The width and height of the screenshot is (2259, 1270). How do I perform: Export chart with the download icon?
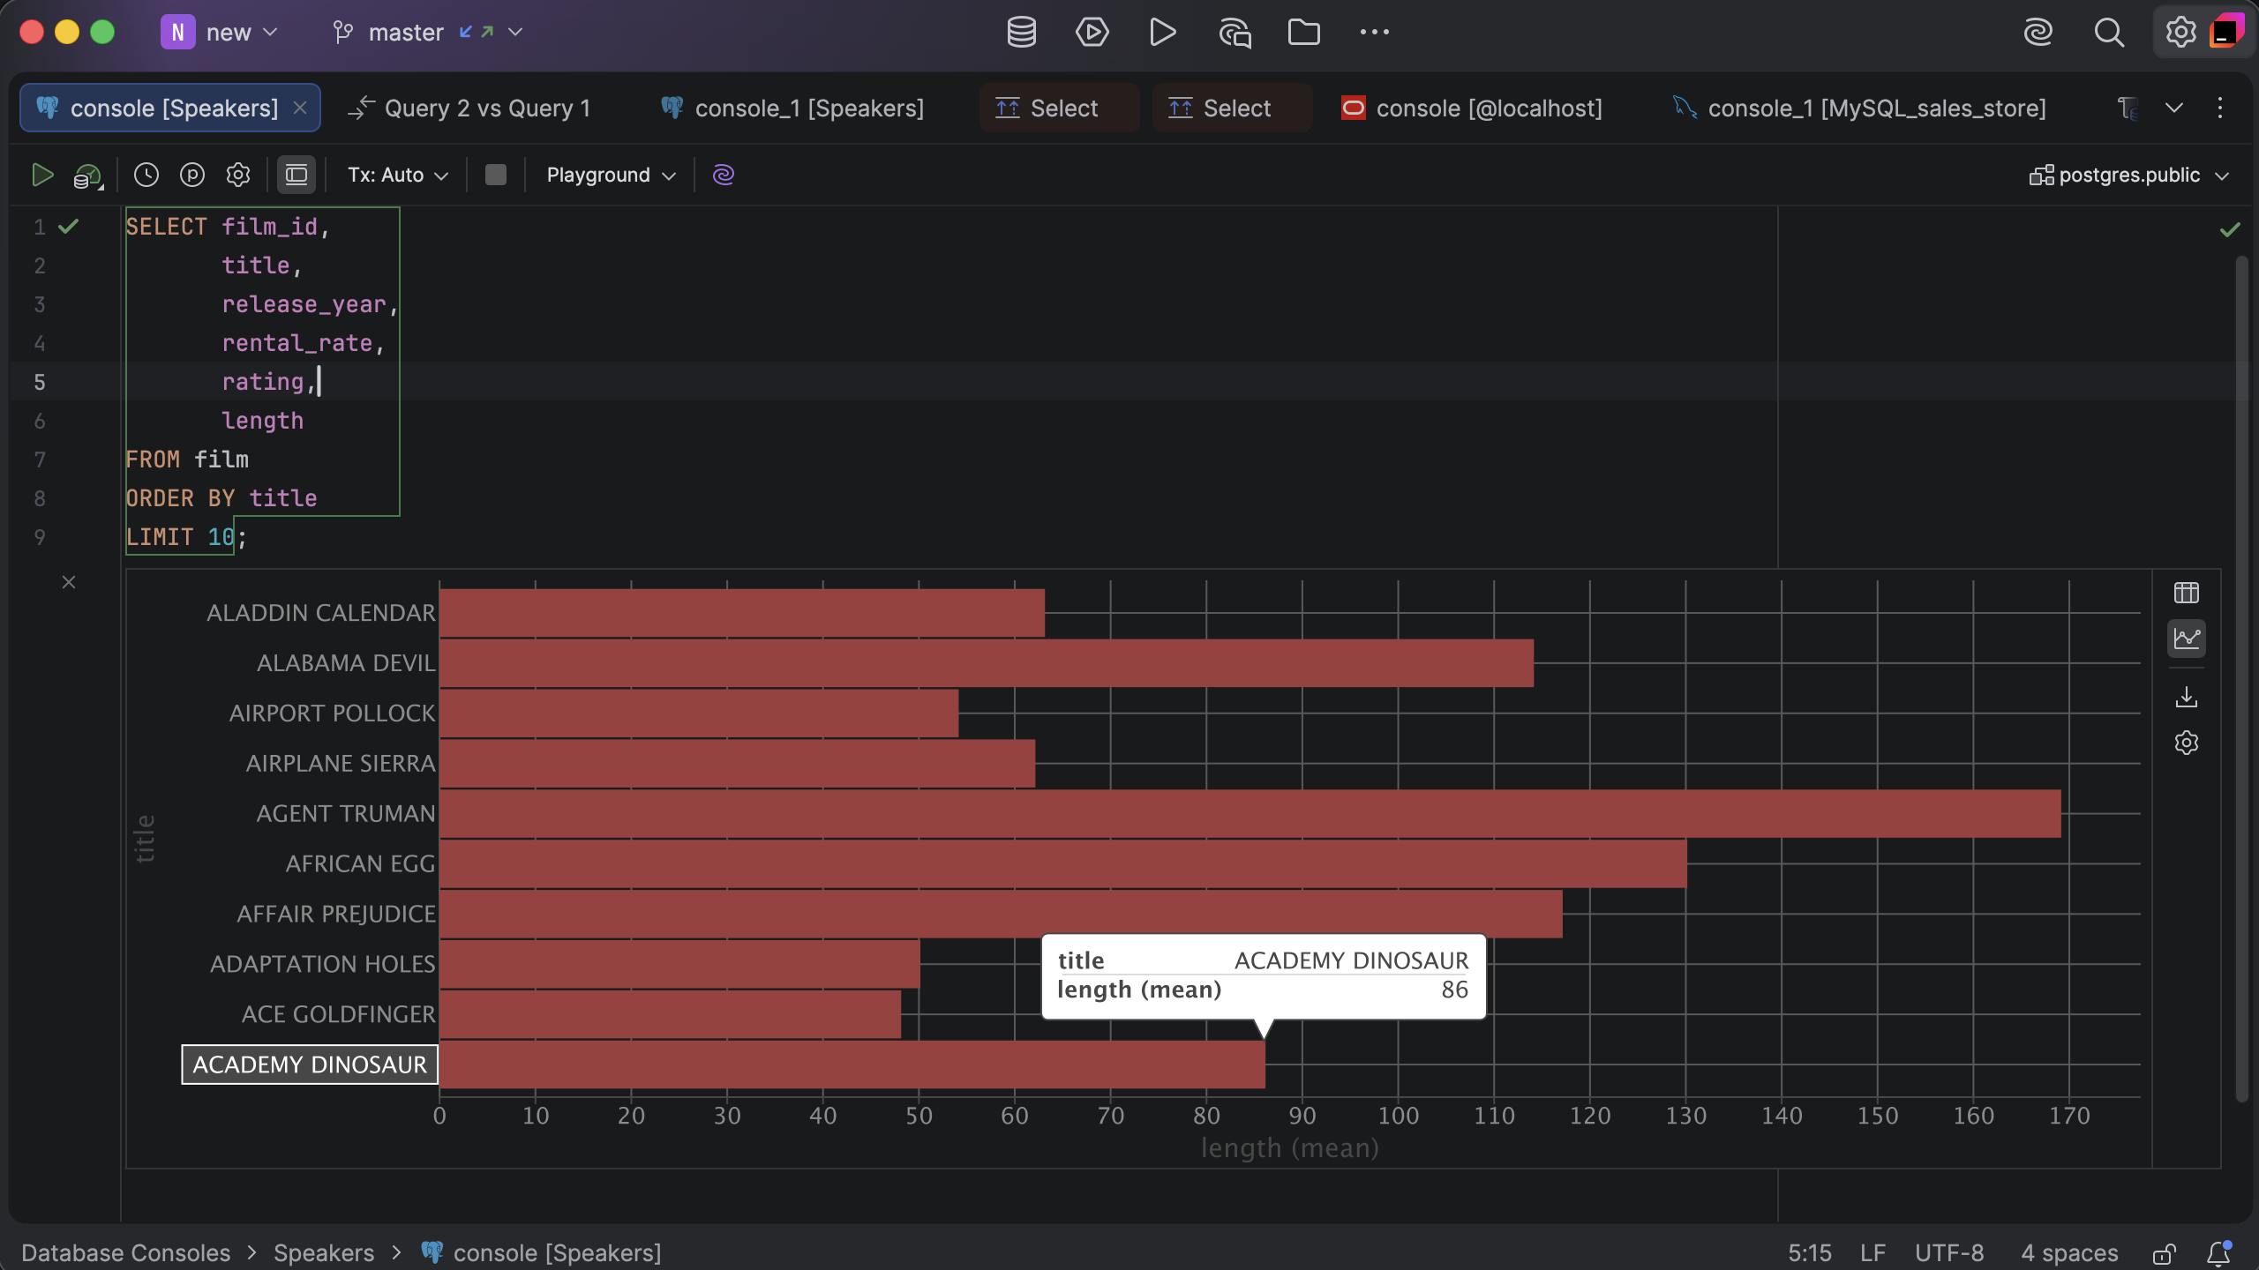[2187, 697]
